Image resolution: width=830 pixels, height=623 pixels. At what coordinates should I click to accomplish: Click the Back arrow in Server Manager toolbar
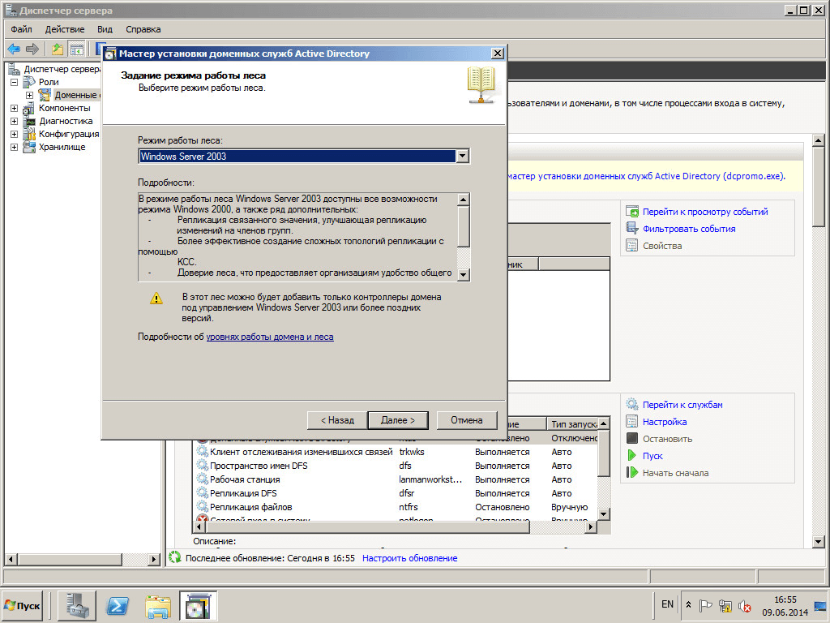click(x=14, y=49)
